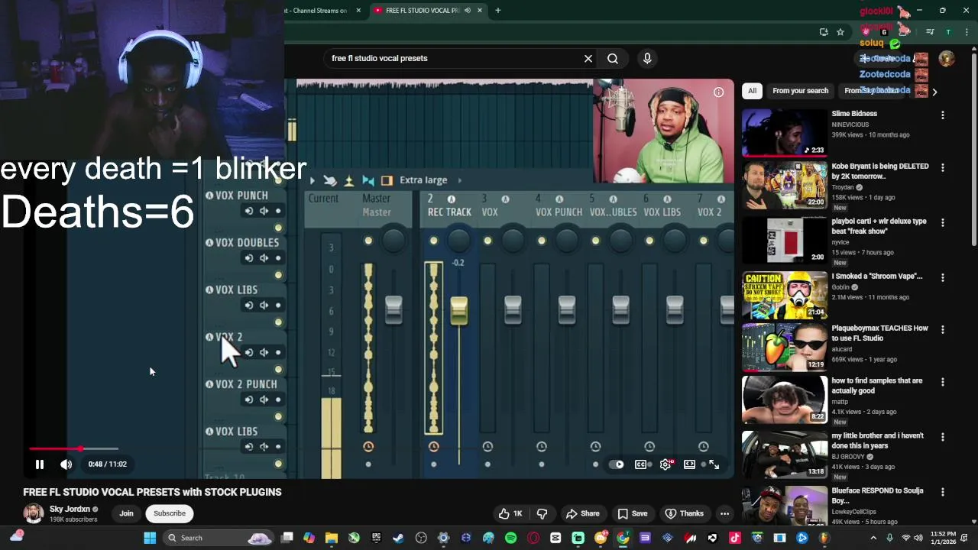Open TikTok from the taskbar
Image resolution: width=978 pixels, height=550 pixels.
pyautogui.click(x=735, y=538)
